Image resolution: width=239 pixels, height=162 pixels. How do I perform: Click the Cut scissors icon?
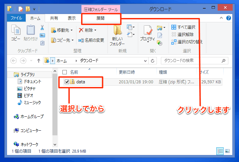click(x=42, y=28)
